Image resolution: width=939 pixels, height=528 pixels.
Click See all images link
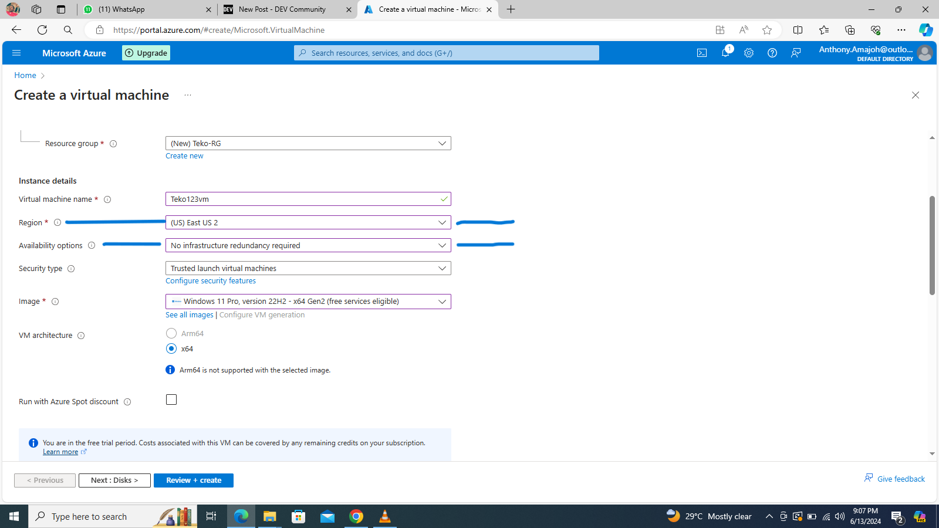tap(190, 315)
